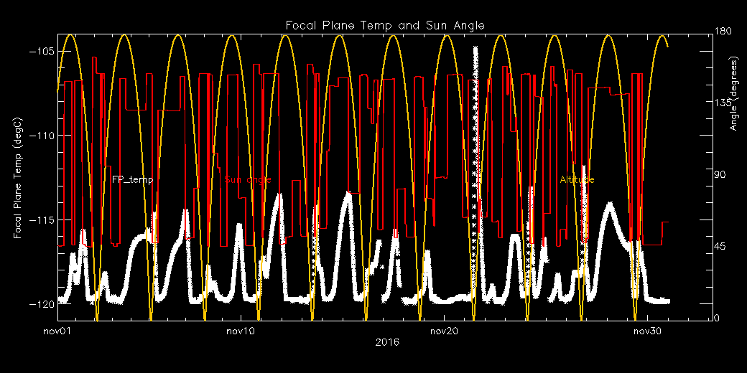This screenshot has height=373, width=747.
Task: Click the 'nov30' x-axis tick label
Action: point(647,331)
